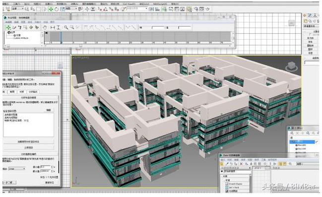Viewport: 322px width, 197px height.
Task: Collapse the search by name arrow in material browser
Action: pyautogui.click(x=222, y=171)
